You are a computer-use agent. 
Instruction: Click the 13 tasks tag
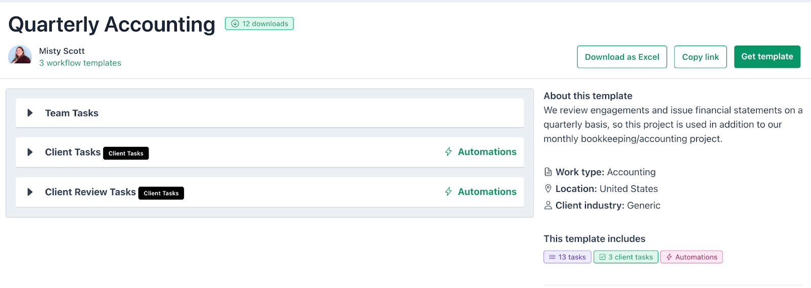(567, 257)
